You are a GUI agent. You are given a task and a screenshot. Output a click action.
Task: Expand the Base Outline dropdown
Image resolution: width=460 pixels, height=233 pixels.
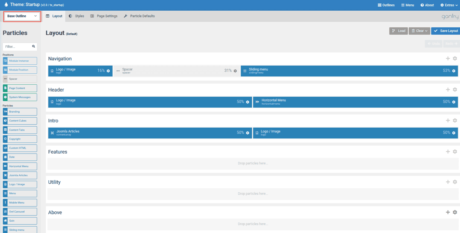22,16
